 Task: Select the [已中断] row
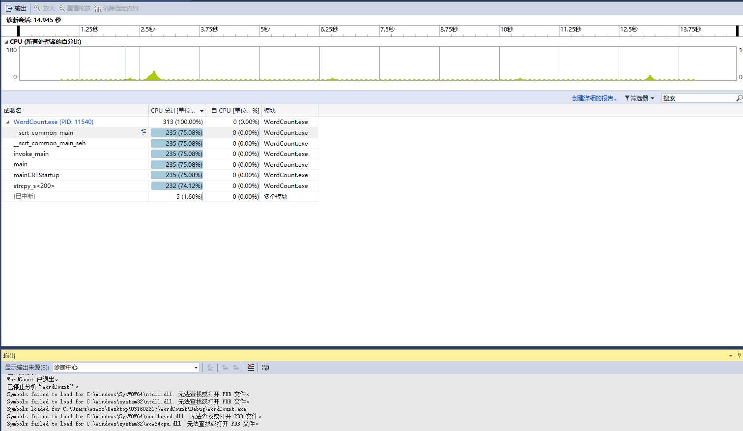[160, 196]
